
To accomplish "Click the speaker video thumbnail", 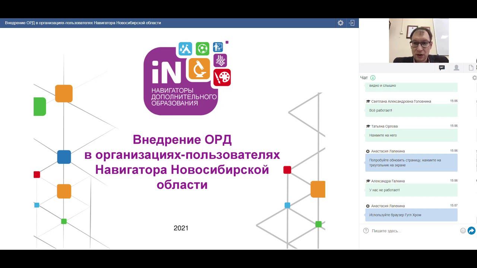I will tap(419, 41).
